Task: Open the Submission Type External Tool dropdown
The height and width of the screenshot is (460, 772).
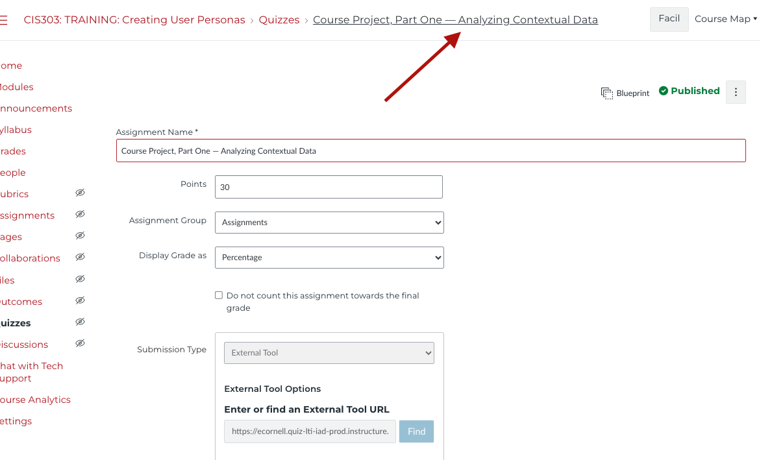Action: coord(329,353)
